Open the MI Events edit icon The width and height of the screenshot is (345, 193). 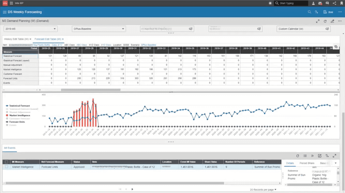click(x=320, y=156)
